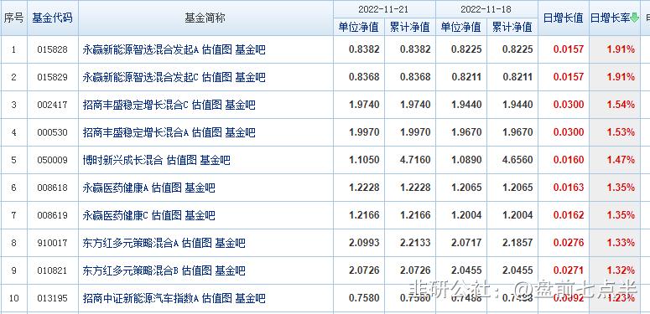Select fund code 010821
Screen dimensions: 650x314
(52, 271)
